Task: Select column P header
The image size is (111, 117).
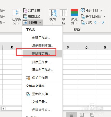Action: point(68,48)
